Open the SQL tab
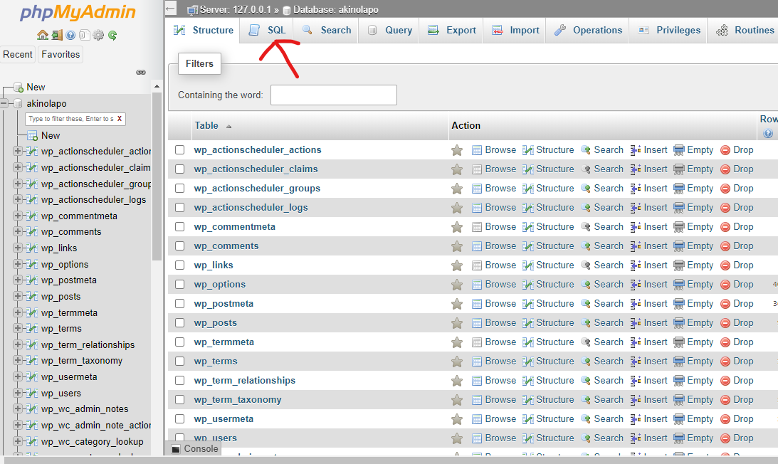The height and width of the screenshot is (464, 778). tap(267, 31)
